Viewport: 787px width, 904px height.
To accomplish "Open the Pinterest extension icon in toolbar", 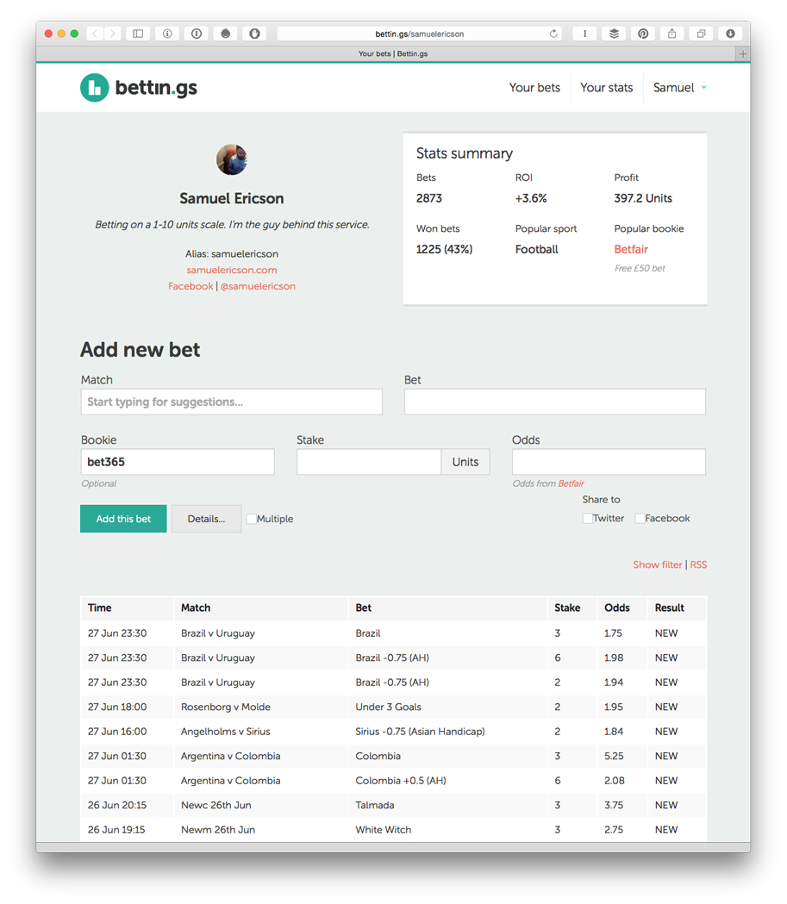I will click(643, 33).
